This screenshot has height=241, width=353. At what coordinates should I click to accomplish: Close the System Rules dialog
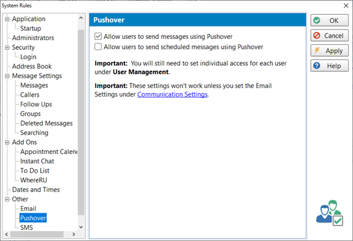pos(346,6)
